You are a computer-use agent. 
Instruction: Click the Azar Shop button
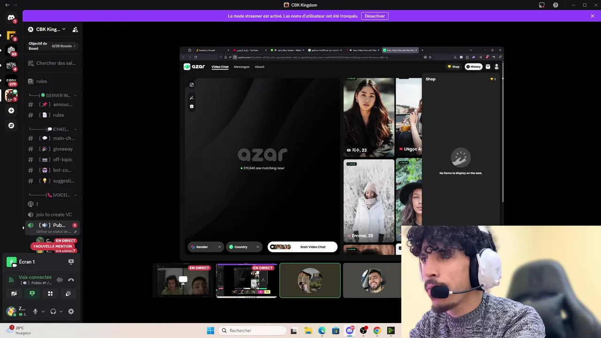click(x=454, y=67)
